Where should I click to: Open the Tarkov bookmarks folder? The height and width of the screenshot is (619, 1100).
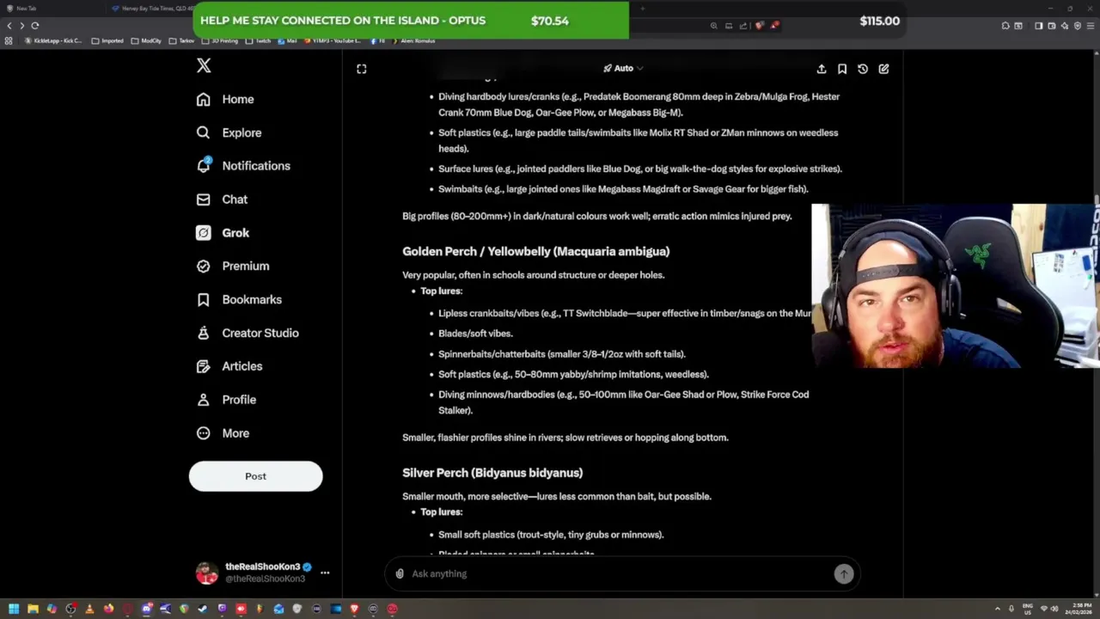tap(182, 40)
